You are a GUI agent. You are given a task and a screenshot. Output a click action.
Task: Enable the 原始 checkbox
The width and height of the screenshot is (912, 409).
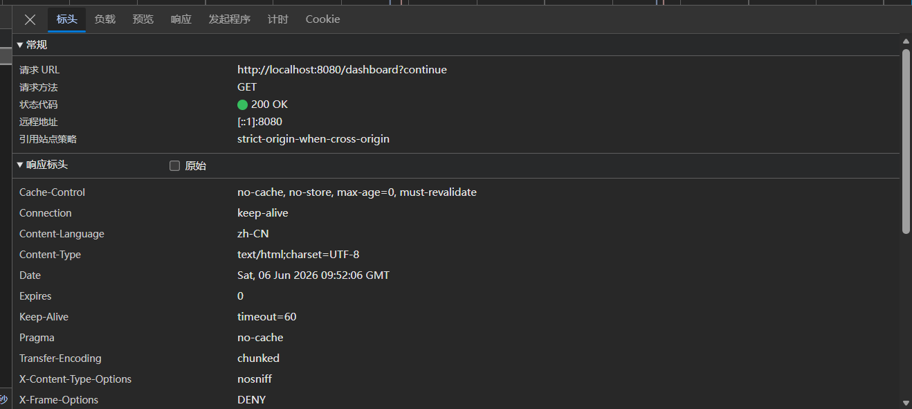click(x=174, y=166)
